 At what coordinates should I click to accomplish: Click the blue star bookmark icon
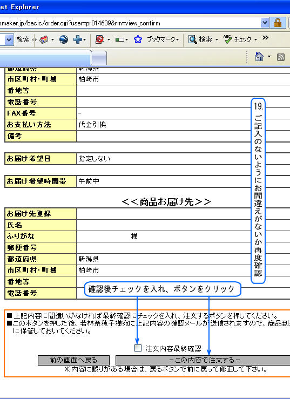pos(138,39)
